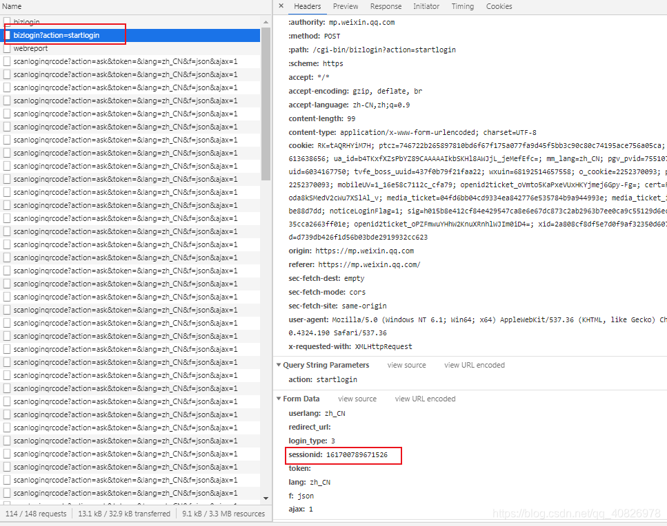This screenshot has width=667, height=526.
Task: Click the content-type header line
Action: 412,132
